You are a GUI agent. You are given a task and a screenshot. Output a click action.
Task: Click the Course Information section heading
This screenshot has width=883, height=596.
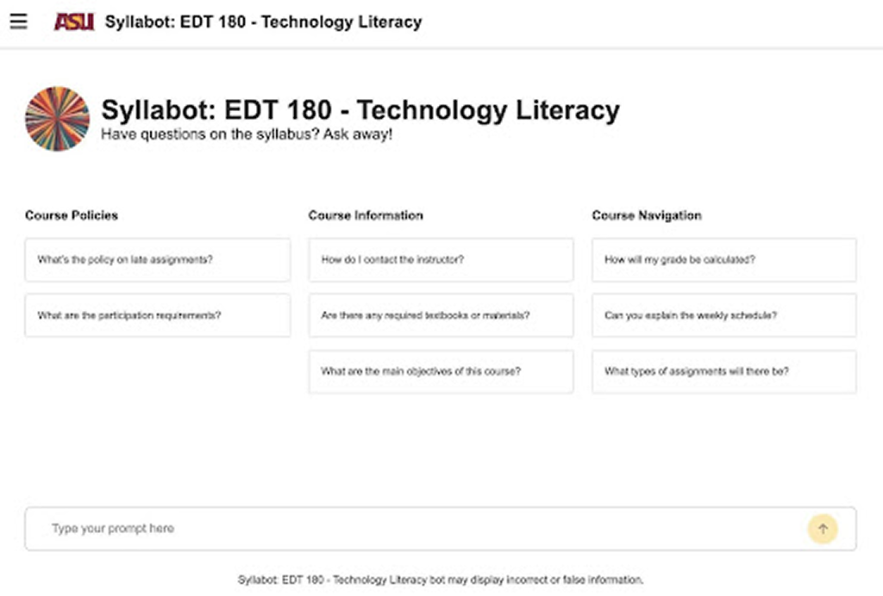pos(366,215)
